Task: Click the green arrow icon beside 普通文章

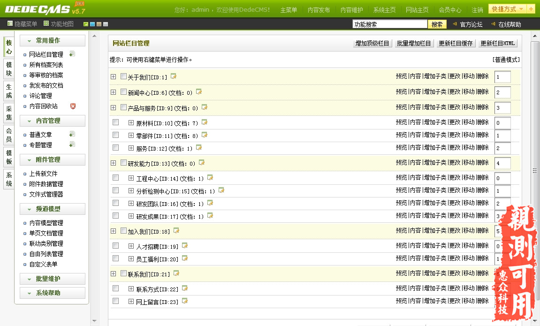Action: [73, 135]
